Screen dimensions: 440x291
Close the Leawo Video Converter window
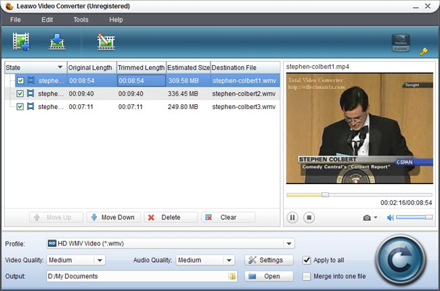428,6
